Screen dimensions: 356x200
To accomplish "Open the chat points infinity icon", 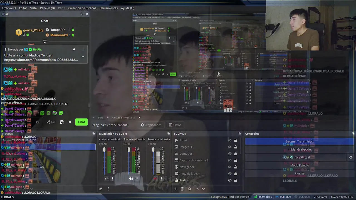I will (51, 122).
